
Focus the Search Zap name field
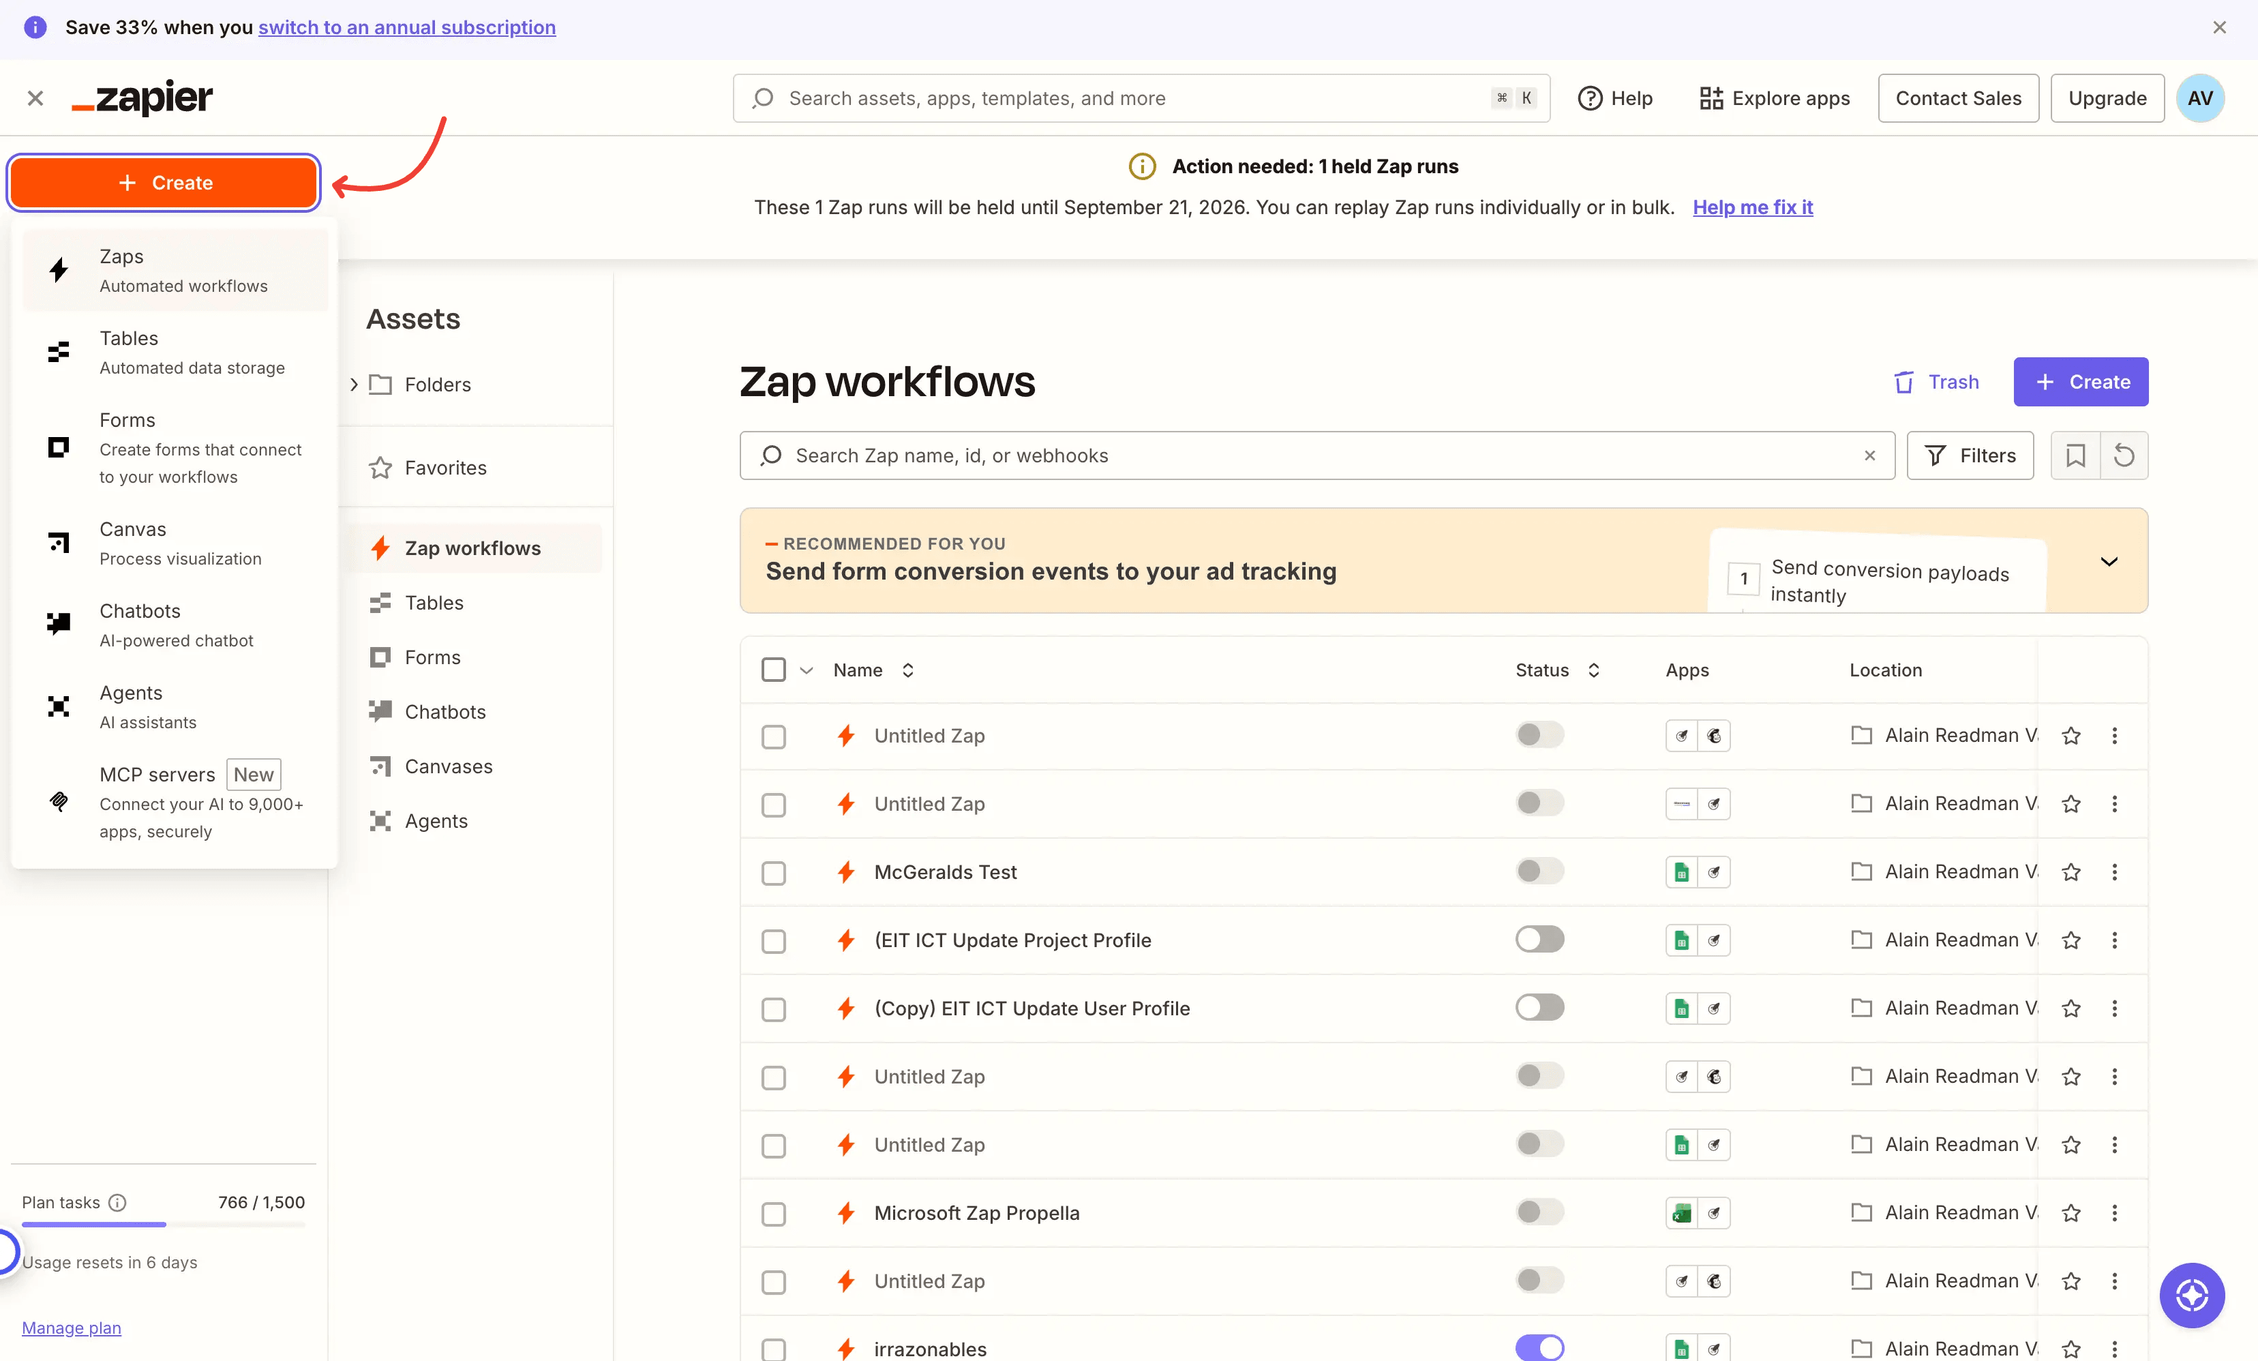[x=1317, y=455]
